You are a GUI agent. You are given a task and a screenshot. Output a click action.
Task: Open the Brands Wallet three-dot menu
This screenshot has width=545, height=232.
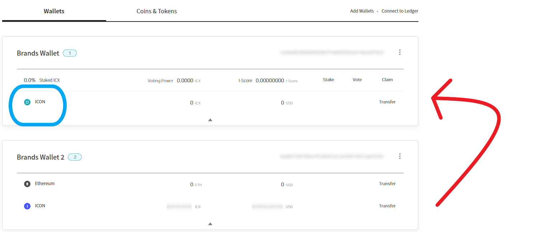(x=400, y=52)
